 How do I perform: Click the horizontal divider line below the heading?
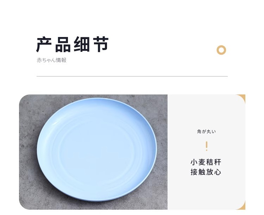(132, 76)
